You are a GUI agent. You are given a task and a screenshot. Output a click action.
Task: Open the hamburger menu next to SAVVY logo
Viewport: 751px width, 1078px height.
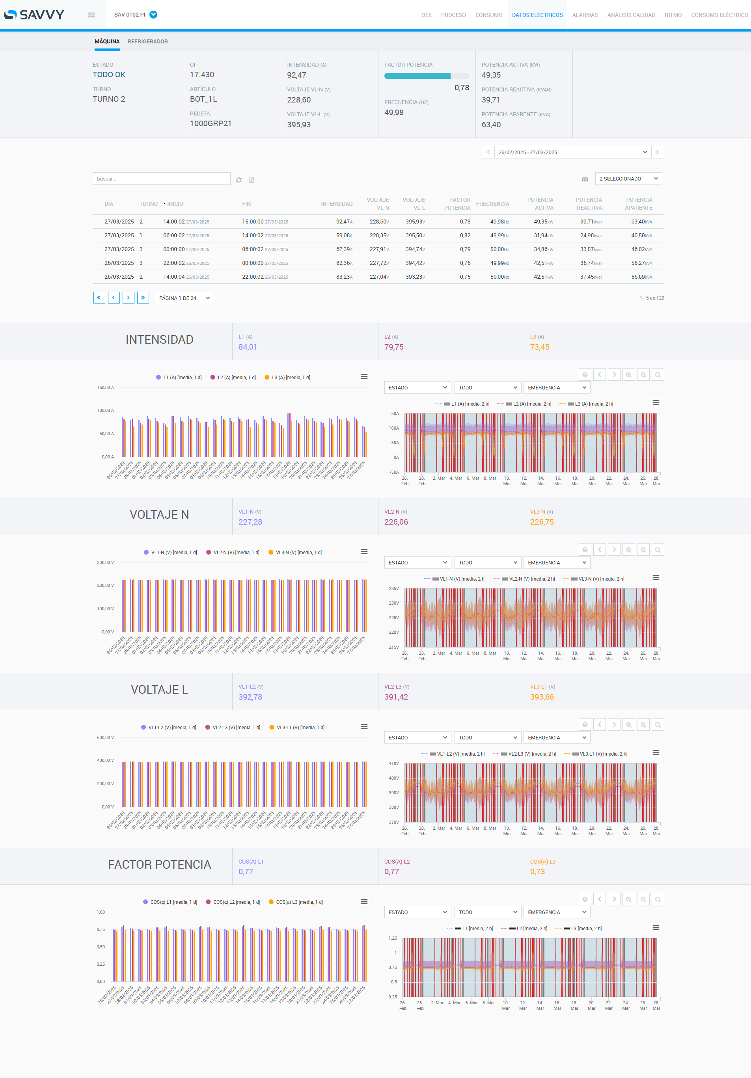point(91,15)
